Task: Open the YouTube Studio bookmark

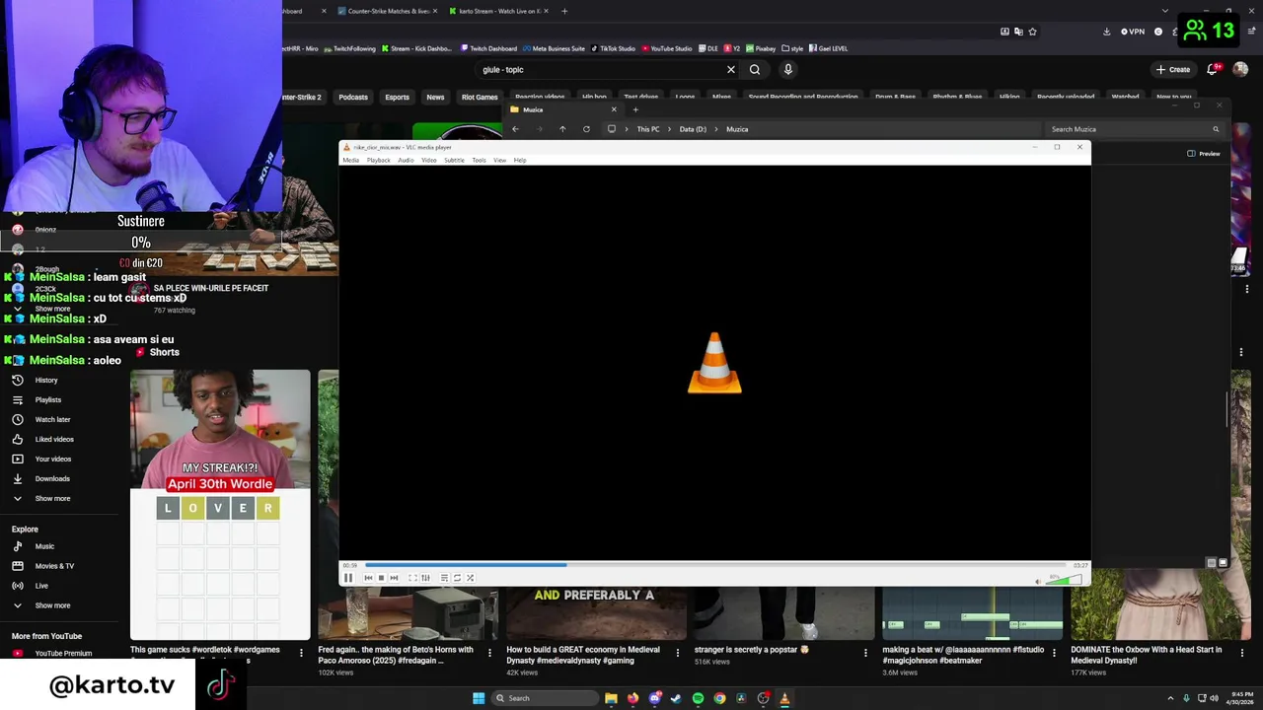Action: pos(667,48)
